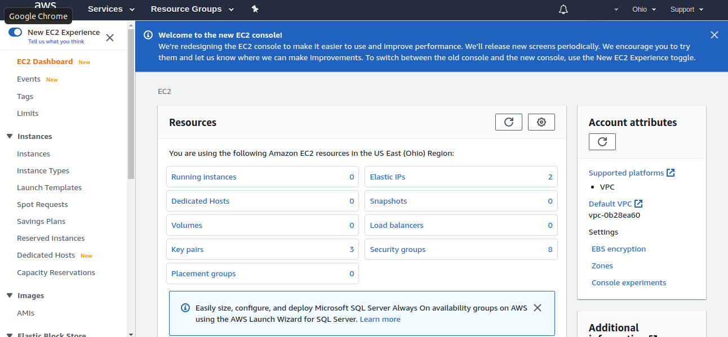Open Resource Groups menu
Screen dimensions: 728x337
tap(186, 9)
